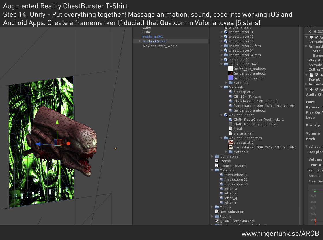
Task: Click the Models folder icon
Action: pos(217,207)
